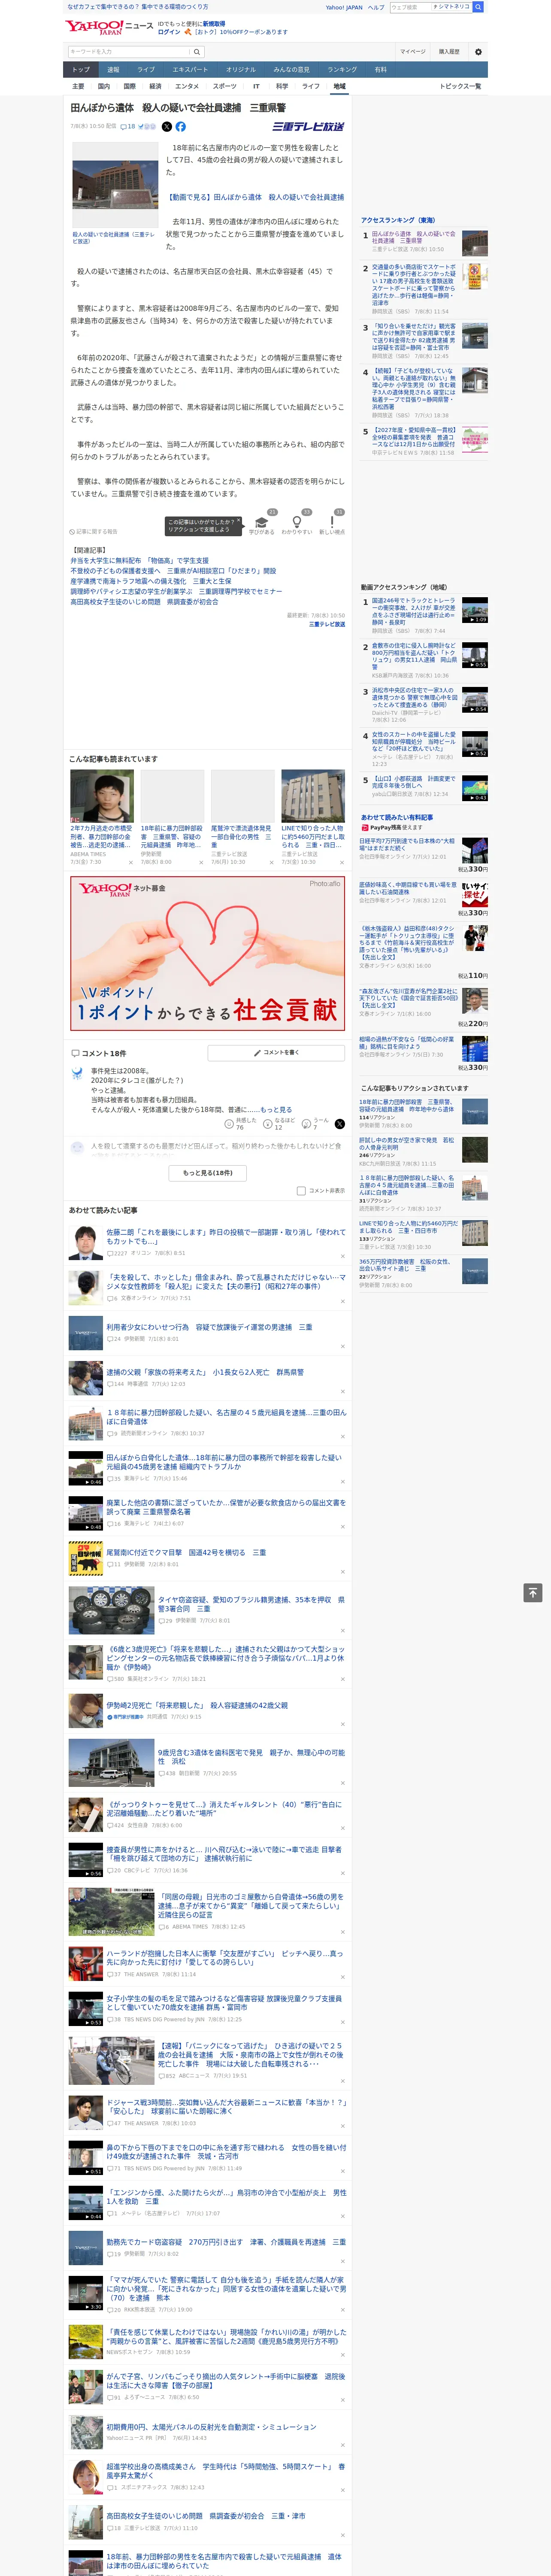Open the 速報 tab
551x2576 pixels.
pos(113,70)
